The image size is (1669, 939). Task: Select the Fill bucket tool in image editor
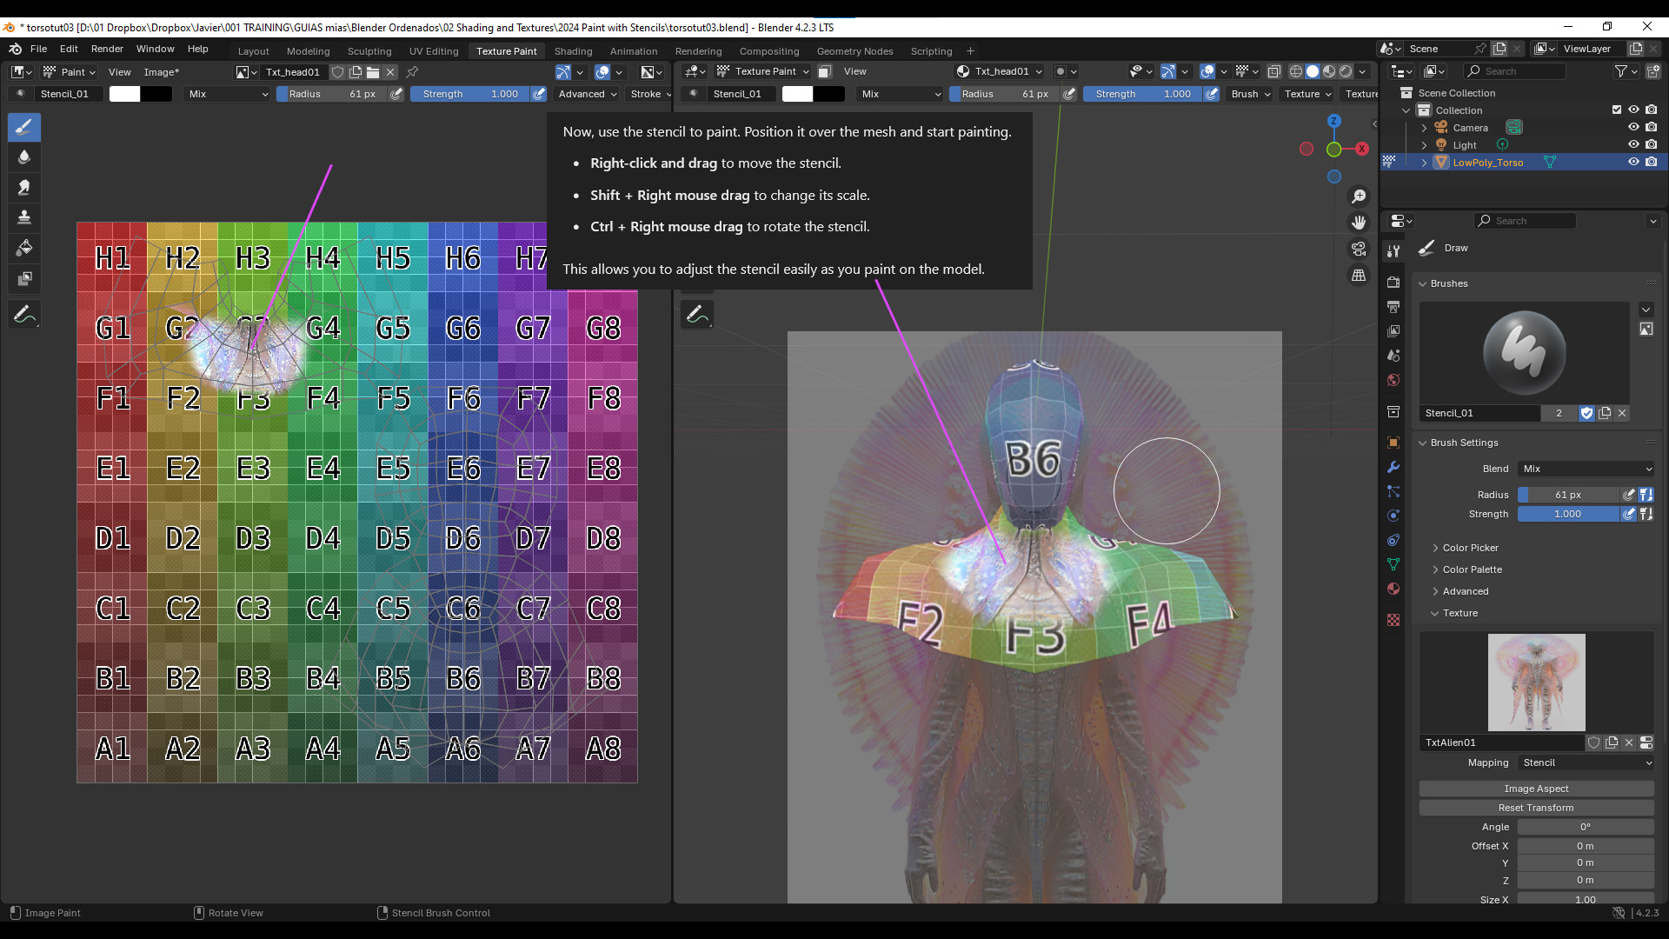[24, 248]
